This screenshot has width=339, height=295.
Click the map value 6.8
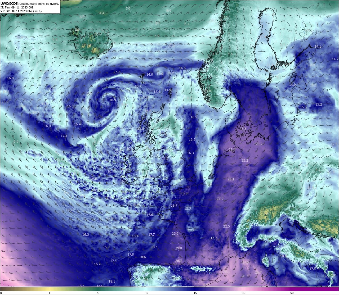[55, 39]
